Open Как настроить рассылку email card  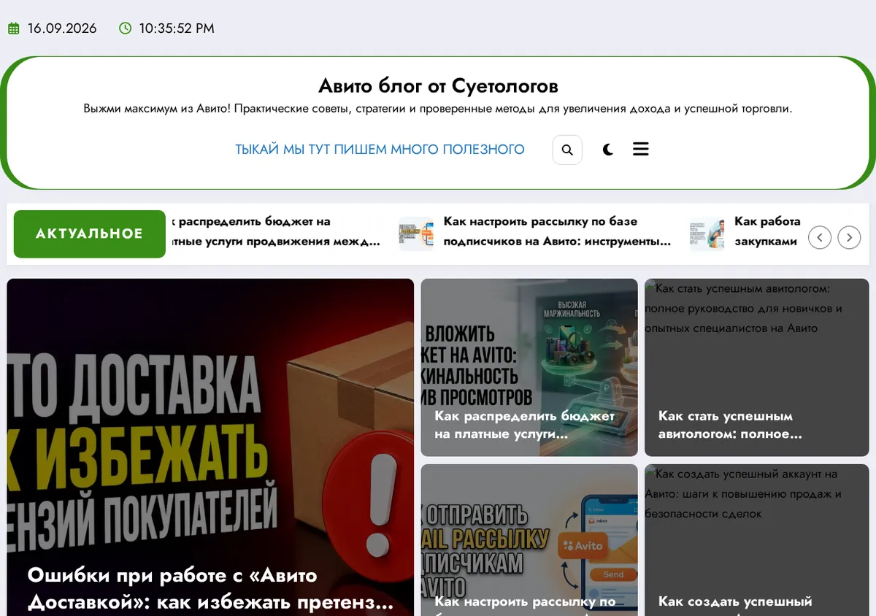coord(529,540)
